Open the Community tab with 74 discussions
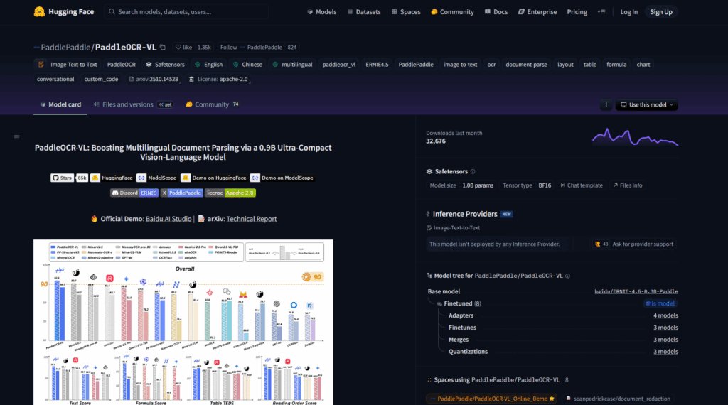The width and height of the screenshot is (728, 405). click(212, 105)
